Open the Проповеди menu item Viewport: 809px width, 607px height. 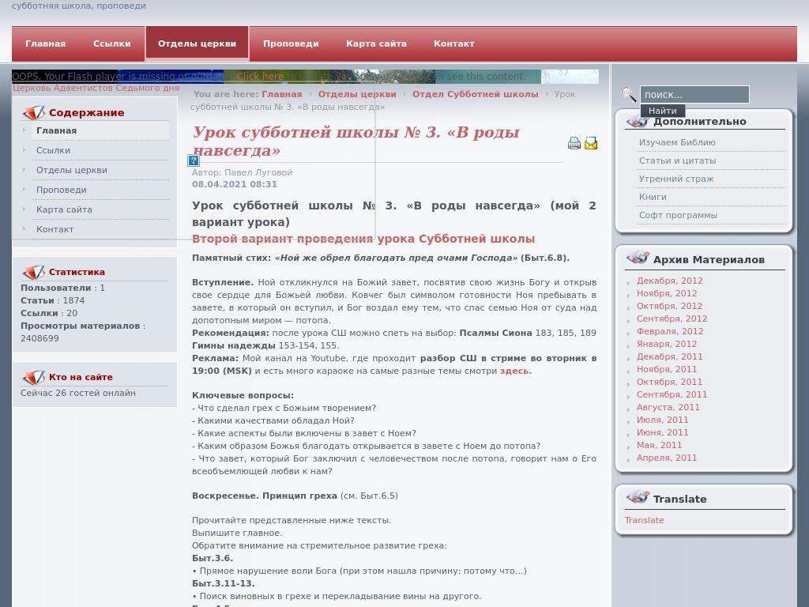pos(291,43)
